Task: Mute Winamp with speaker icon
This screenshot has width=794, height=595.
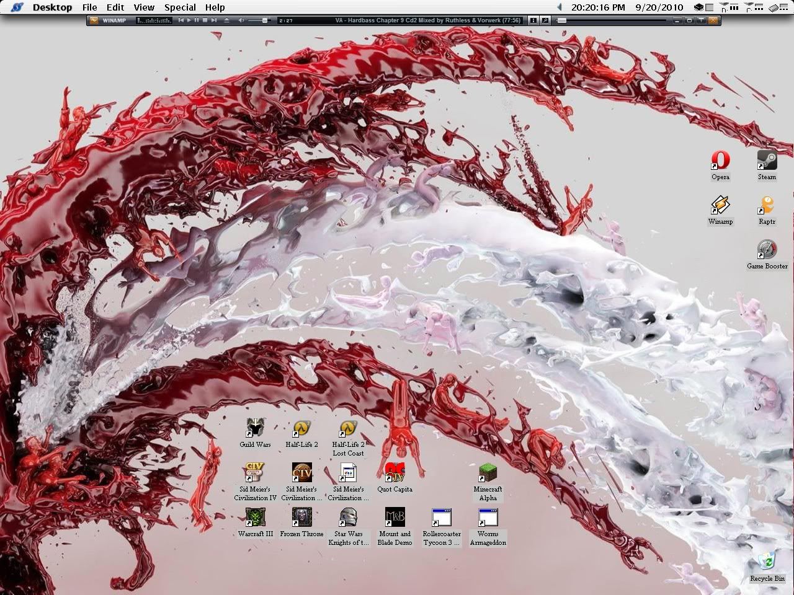Action: click(x=241, y=20)
